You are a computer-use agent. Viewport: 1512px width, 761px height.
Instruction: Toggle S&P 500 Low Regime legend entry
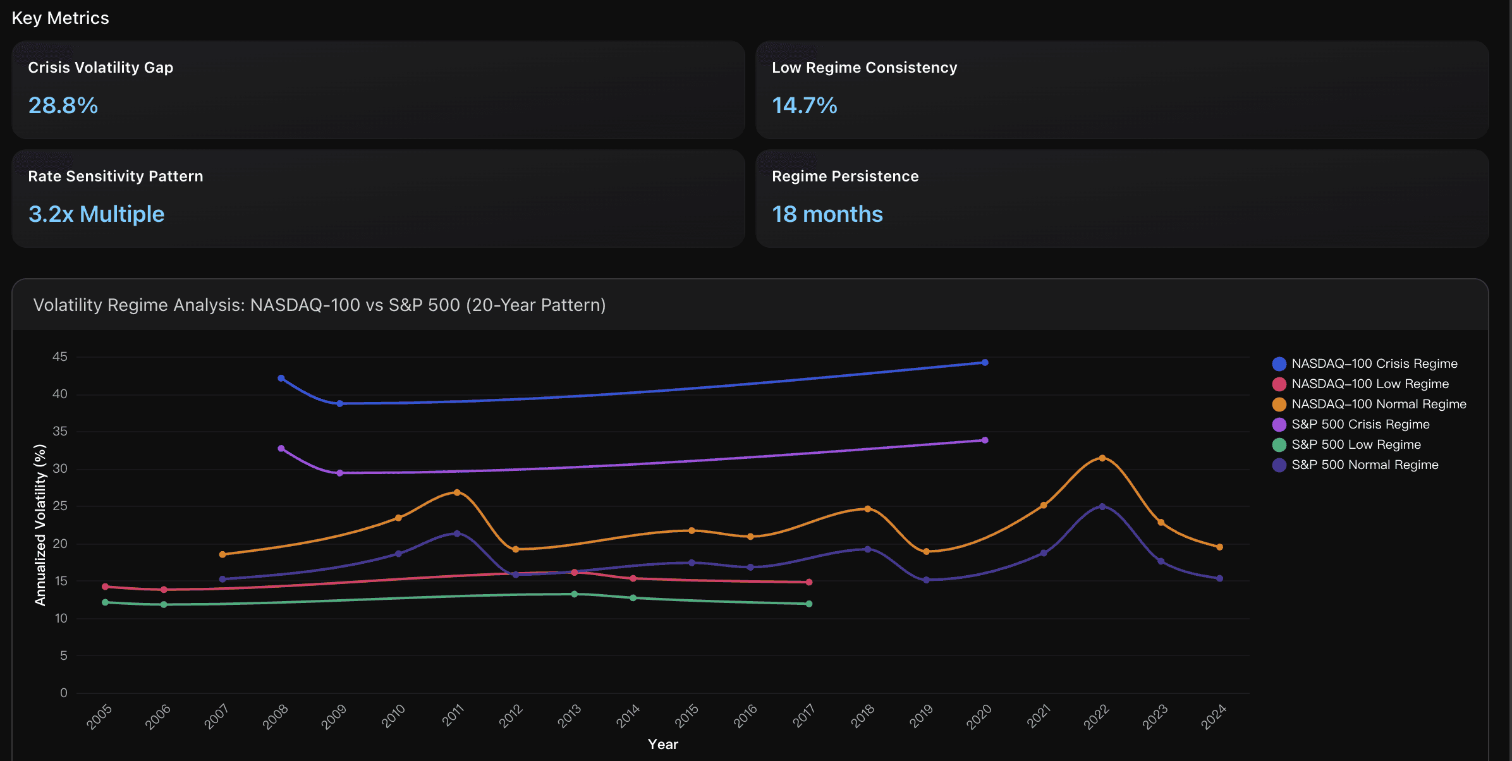pos(1346,444)
